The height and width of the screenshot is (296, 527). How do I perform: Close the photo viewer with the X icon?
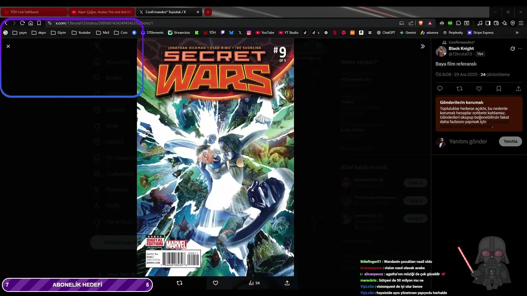pos(8,46)
